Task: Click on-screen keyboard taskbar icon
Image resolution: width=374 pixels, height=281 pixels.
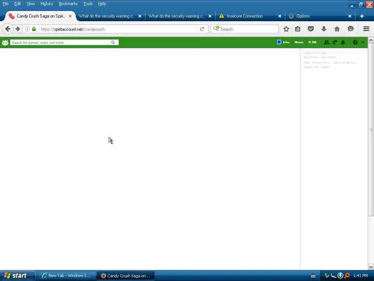Action: pos(313,276)
